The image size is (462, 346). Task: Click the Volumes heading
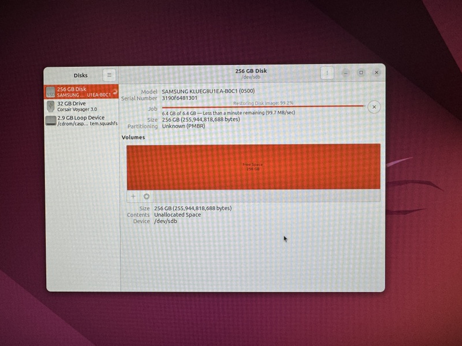(x=133, y=137)
